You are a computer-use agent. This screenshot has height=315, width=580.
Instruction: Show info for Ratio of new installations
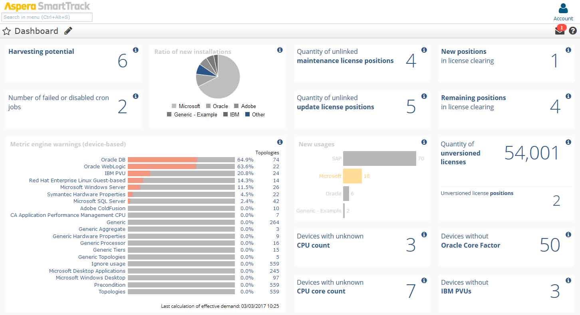point(280,49)
